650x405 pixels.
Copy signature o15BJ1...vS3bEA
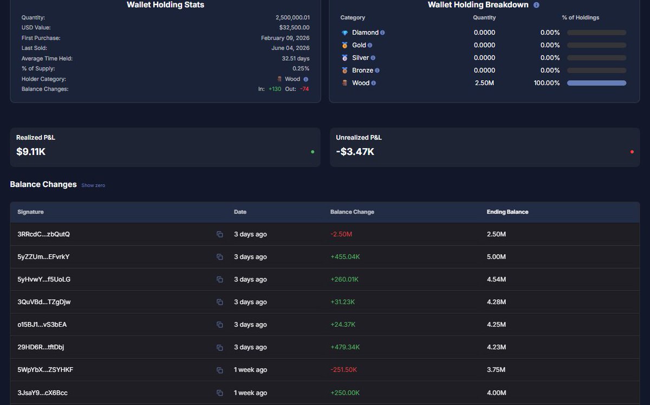[x=219, y=325]
